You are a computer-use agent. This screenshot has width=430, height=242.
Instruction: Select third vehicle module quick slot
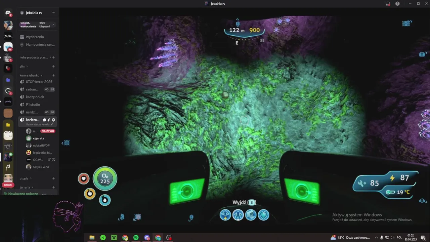tap(251, 214)
